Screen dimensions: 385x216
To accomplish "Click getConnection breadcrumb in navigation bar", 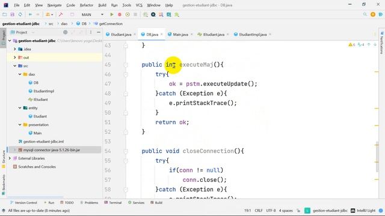I will click(108, 24).
